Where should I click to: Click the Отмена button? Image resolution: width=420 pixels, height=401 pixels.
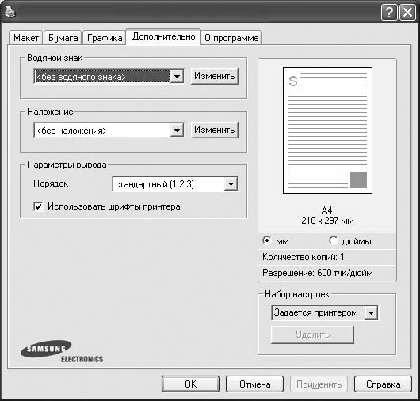pos(254,384)
